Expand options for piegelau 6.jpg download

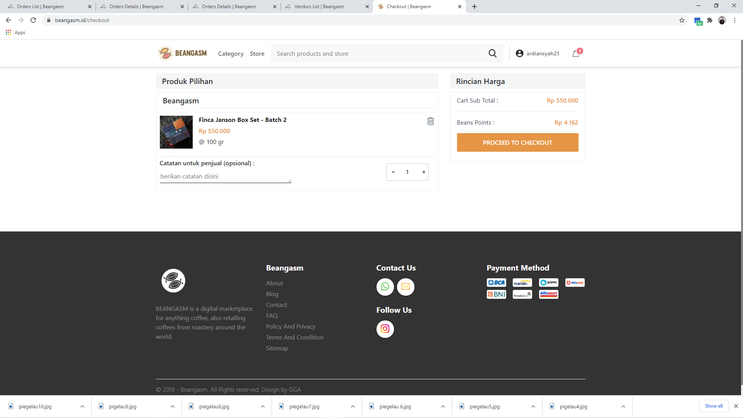[443, 406]
